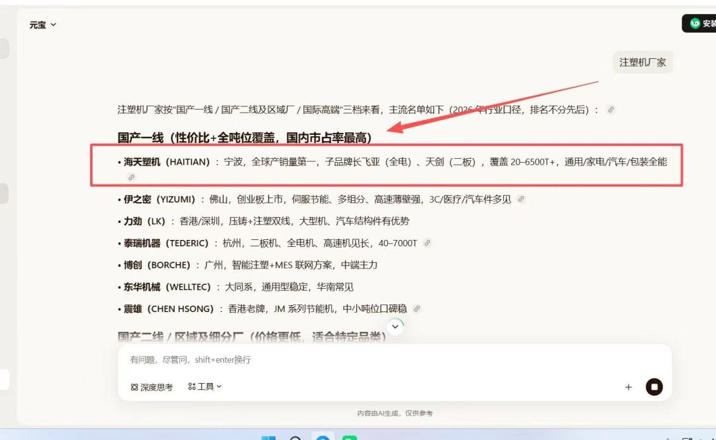The height and width of the screenshot is (440, 716).
Task: Open citation link icon after intro paragraph
Action: (x=611, y=110)
